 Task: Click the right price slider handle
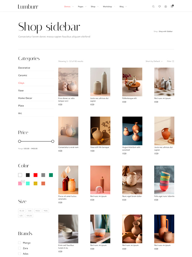point(53,141)
